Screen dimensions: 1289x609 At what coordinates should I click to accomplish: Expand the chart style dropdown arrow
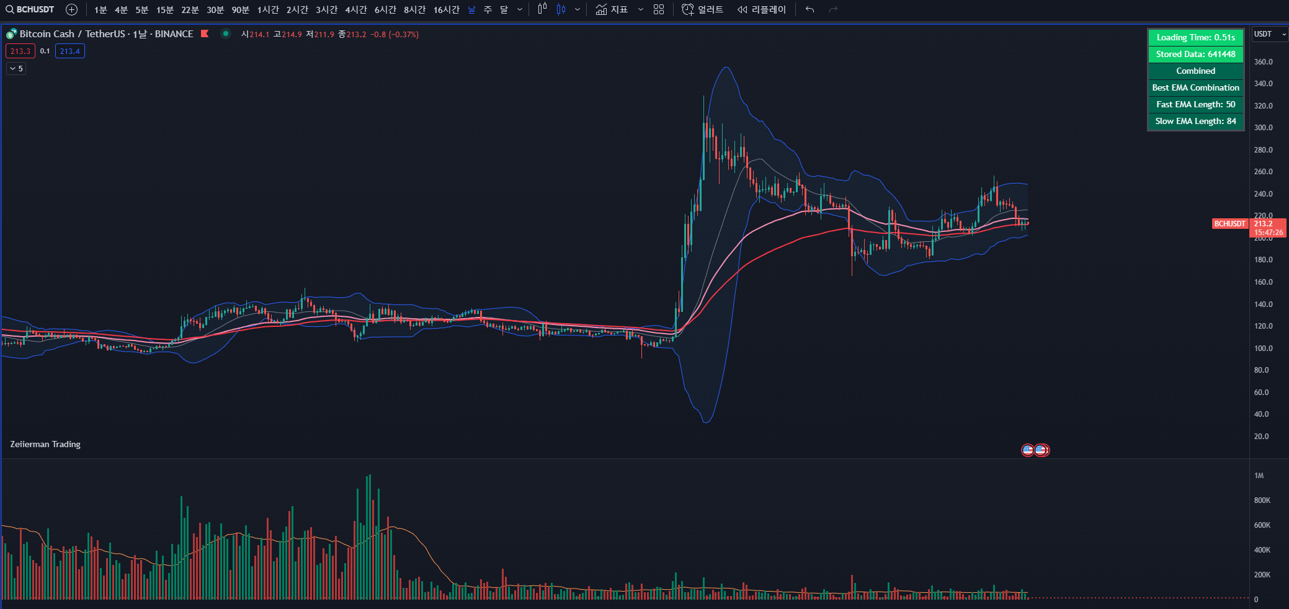[x=578, y=9]
